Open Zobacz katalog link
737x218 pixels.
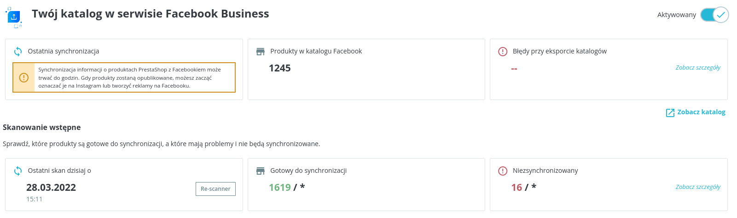pos(701,112)
